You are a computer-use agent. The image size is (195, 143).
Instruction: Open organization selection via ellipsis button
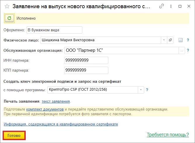pyautogui.click(x=182, y=50)
